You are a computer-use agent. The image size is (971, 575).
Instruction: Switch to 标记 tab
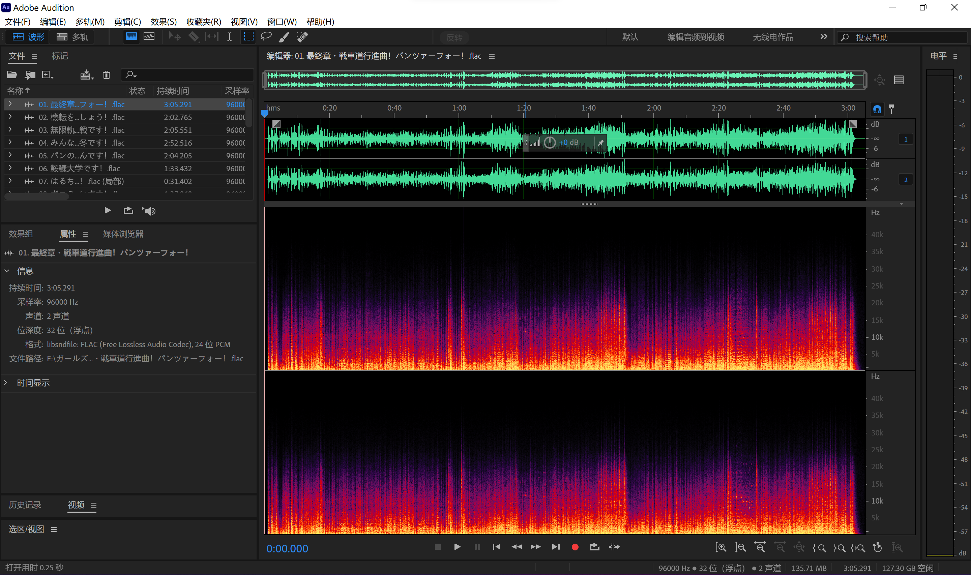[x=60, y=56]
